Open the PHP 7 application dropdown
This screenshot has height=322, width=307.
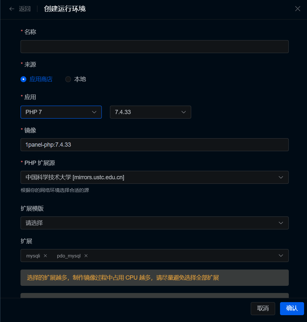(61, 112)
